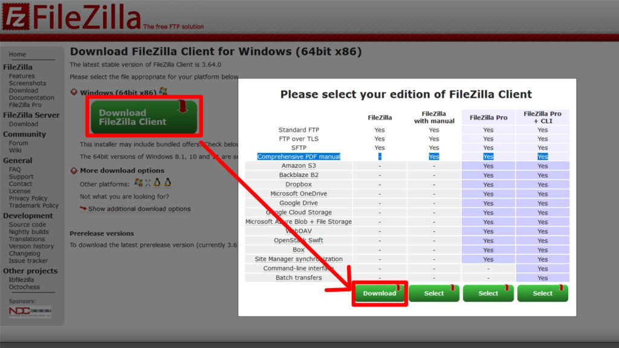Click the FileZilla Server sidebar heading
The height and width of the screenshot is (348, 619).
31,115
